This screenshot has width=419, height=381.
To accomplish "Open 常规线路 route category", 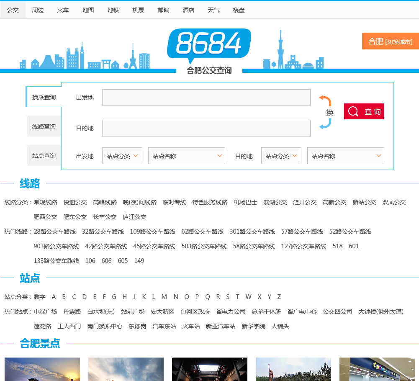I will pos(45,202).
